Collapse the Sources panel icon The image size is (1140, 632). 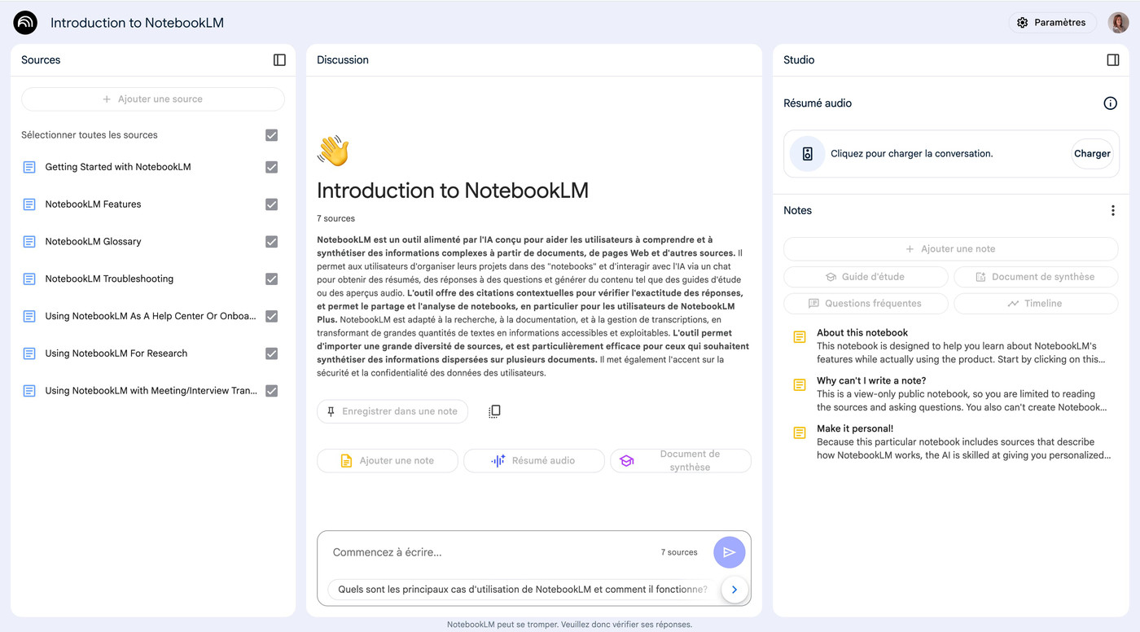(x=279, y=60)
